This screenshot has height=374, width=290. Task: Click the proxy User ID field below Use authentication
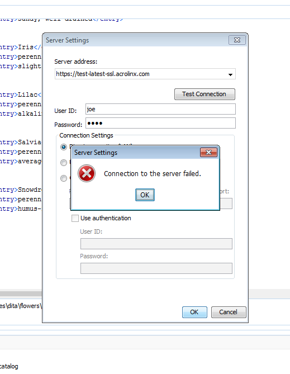156,244
